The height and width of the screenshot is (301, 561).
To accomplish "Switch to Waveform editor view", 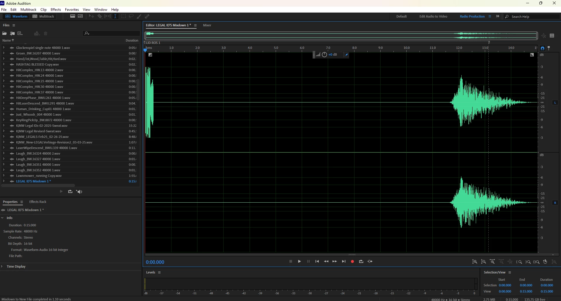I will (x=16, y=16).
